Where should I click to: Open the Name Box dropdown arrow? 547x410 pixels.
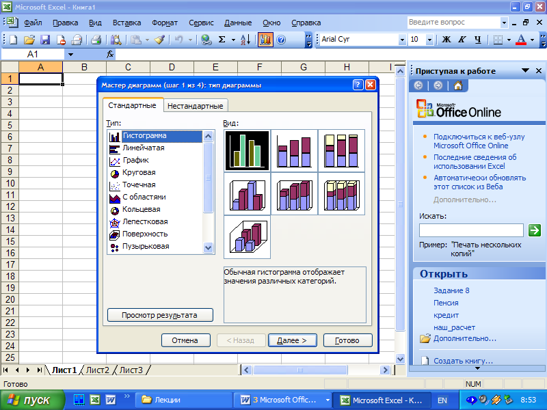coord(71,55)
